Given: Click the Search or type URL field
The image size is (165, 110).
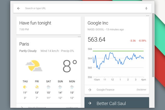Looking at the screenshot, I should [82, 8].
